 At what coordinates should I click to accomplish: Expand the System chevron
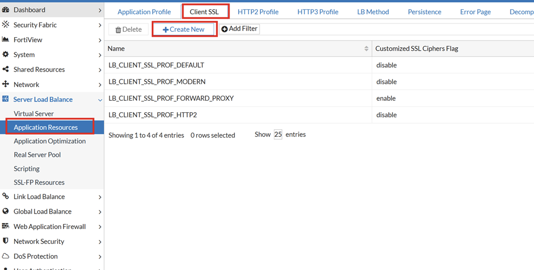point(100,55)
